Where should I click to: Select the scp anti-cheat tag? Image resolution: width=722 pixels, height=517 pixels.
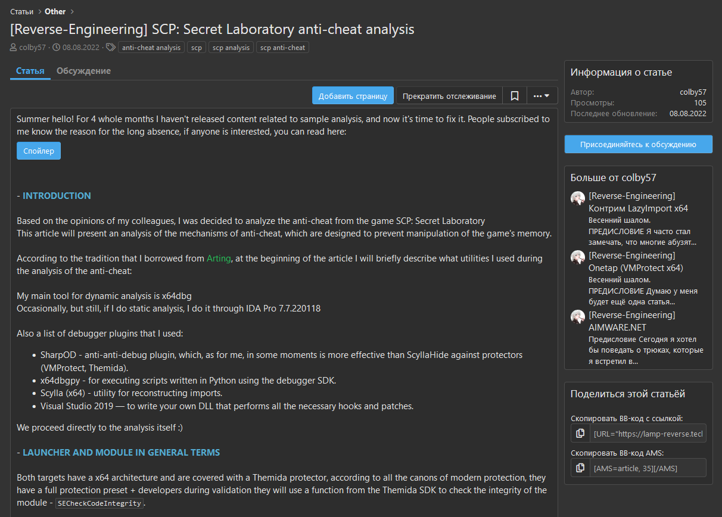click(282, 48)
